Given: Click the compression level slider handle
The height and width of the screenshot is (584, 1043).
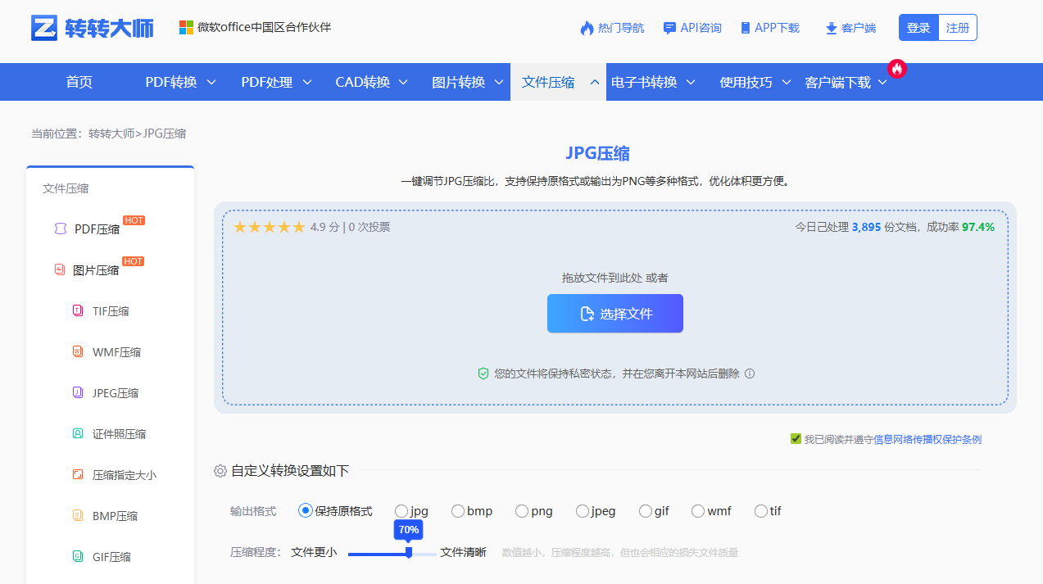Looking at the screenshot, I should [x=409, y=553].
